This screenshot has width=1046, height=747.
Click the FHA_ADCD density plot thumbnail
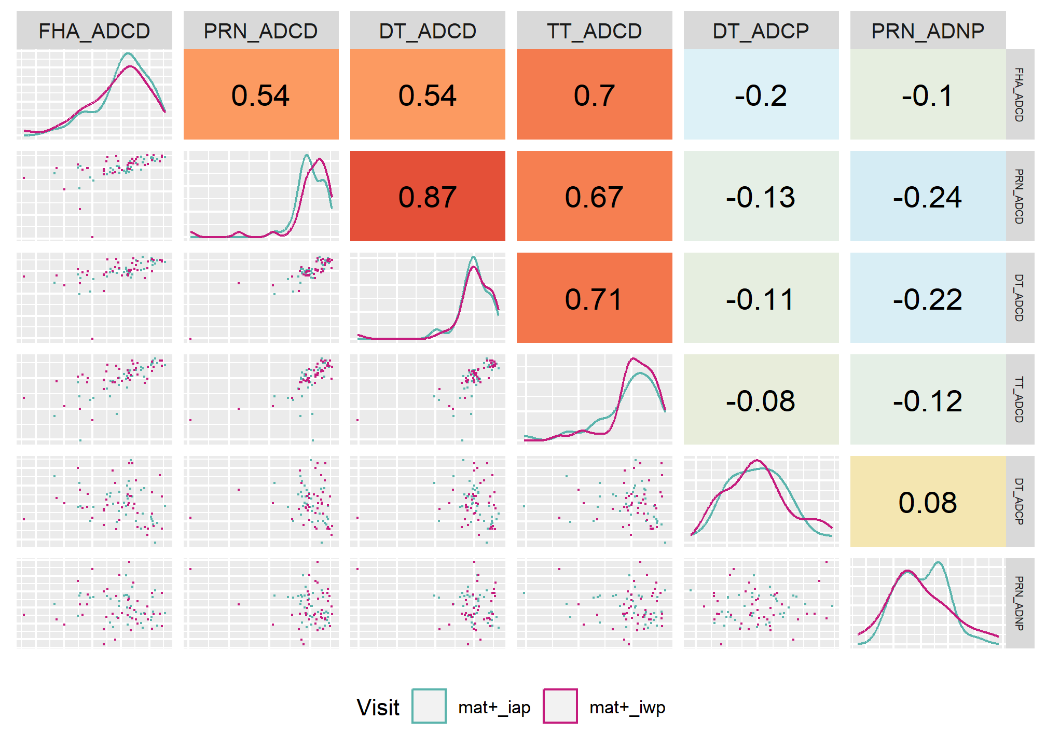click(x=94, y=94)
